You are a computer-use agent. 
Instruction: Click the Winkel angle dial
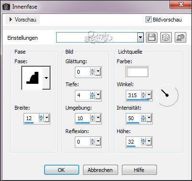pyautogui.click(x=167, y=95)
